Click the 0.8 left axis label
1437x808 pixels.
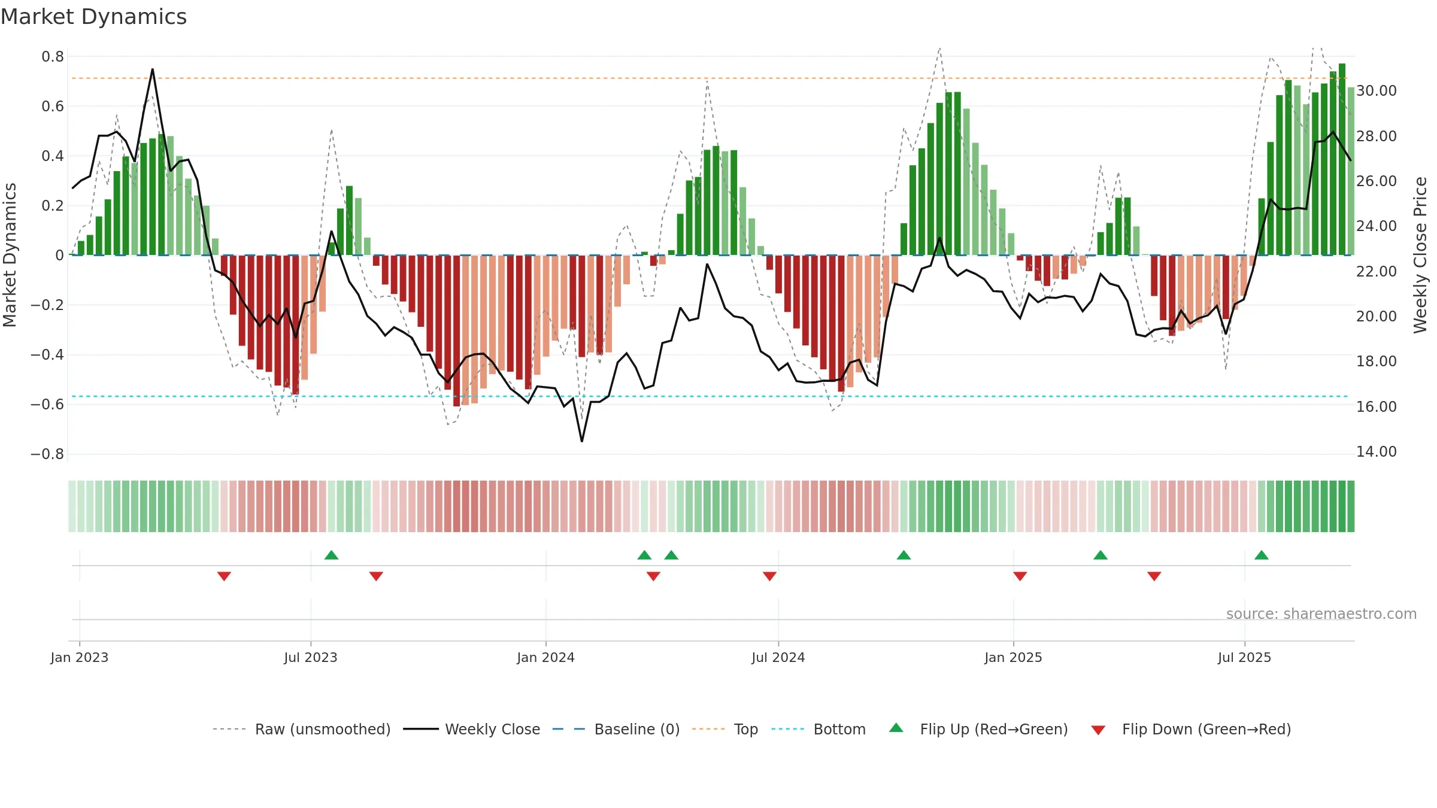click(53, 57)
